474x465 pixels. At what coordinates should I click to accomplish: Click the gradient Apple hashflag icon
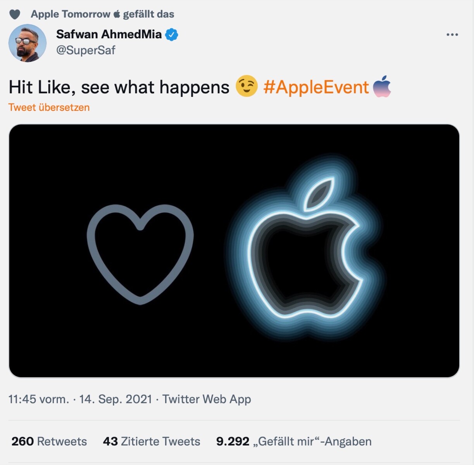coord(382,86)
